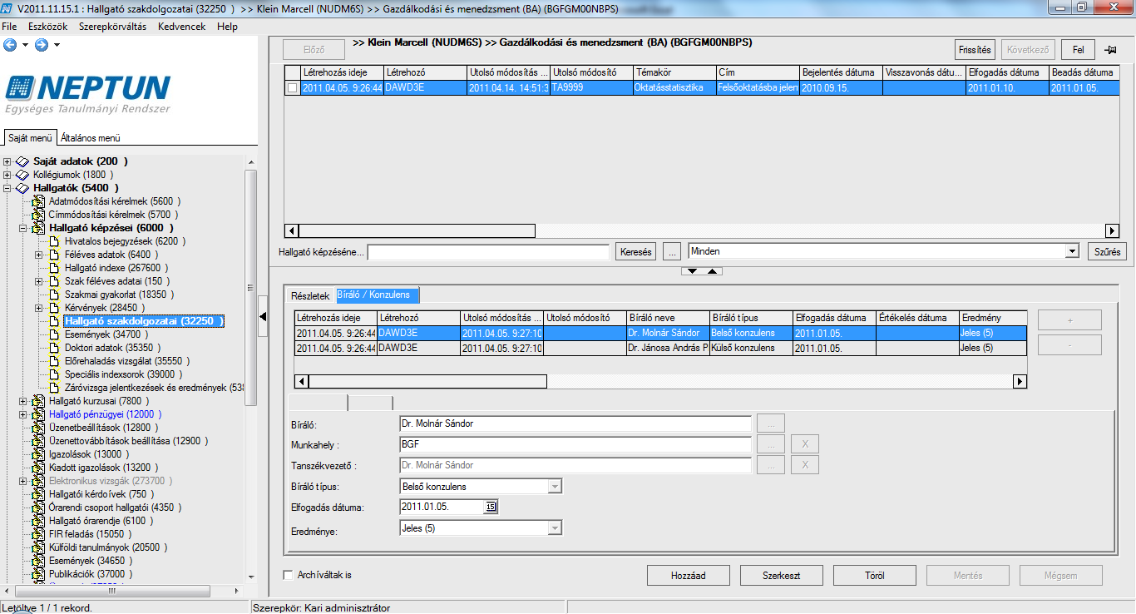Click the Hallgató pénzügyei node icon

39,414
